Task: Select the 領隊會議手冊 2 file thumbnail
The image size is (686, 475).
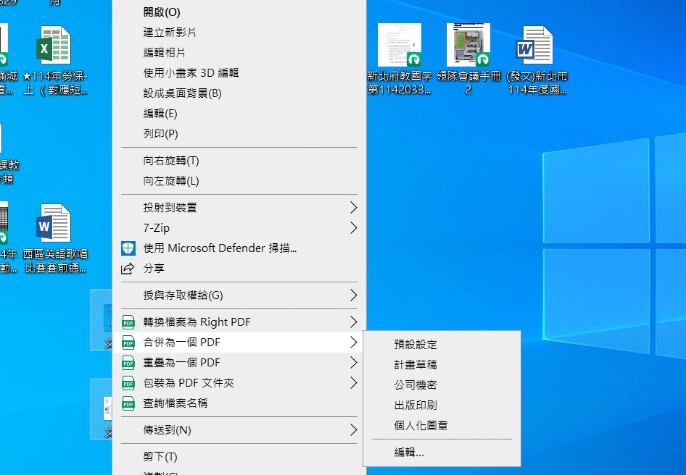Action: click(x=468, y=45)
